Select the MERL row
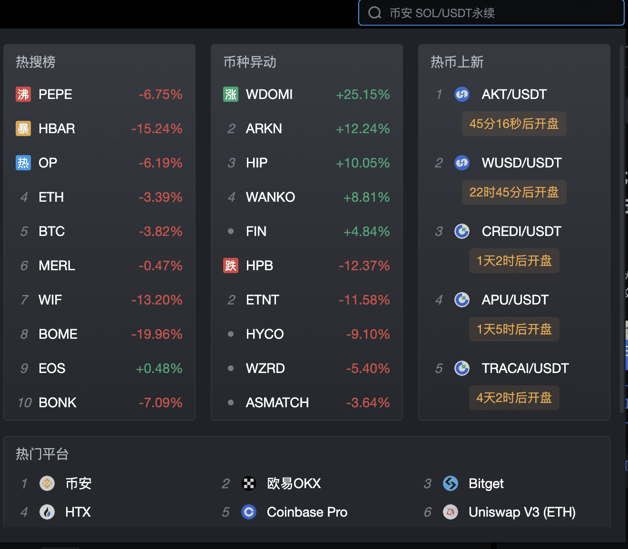The image size is (628, 549). coord(99,265)
